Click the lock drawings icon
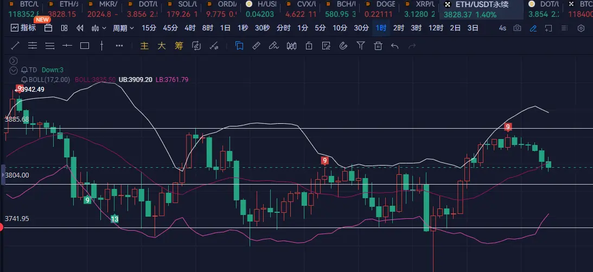This screenshot has height=272, width=593. 309,46
